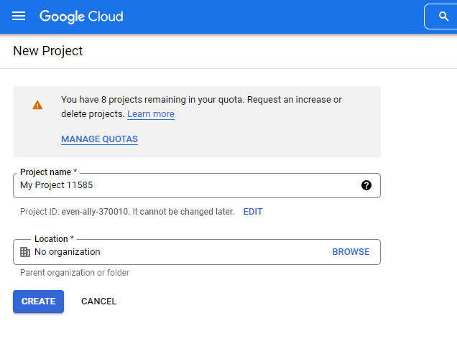Click the Location field showing No organization
Viewport: 457px width, 341px height.
click(x=197, y=252)
